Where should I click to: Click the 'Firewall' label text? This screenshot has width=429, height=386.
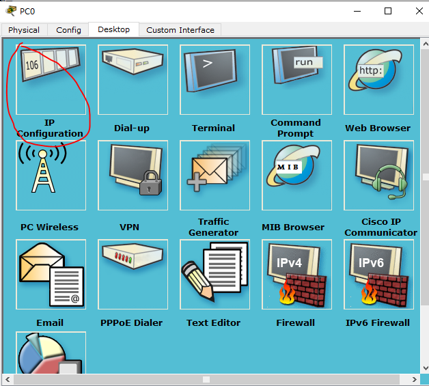click(296, 323)
